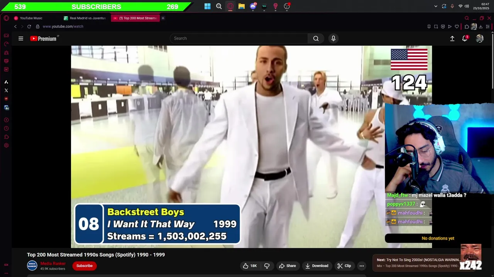
Task: Switch to Real Madrid vs Juventus tab
Action: click(x=85, y=18)
